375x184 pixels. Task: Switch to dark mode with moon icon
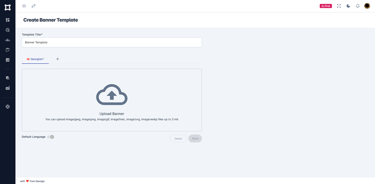tap(348, 6)
